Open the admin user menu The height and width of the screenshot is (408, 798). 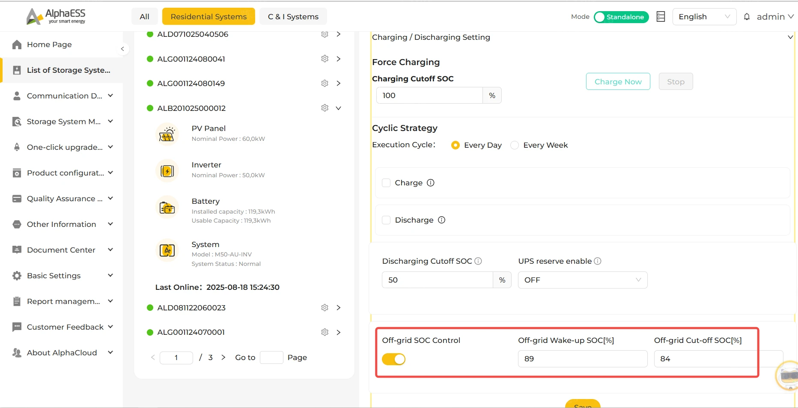click(775, 17)
